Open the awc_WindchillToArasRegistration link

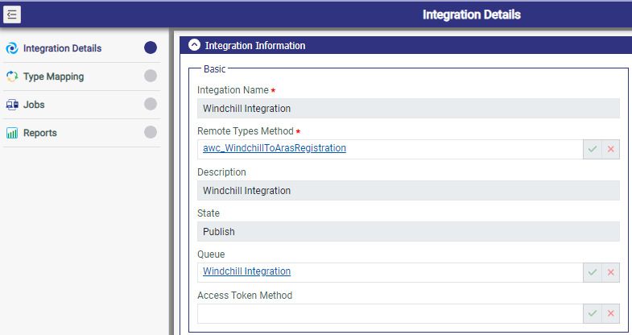[275, 148]
